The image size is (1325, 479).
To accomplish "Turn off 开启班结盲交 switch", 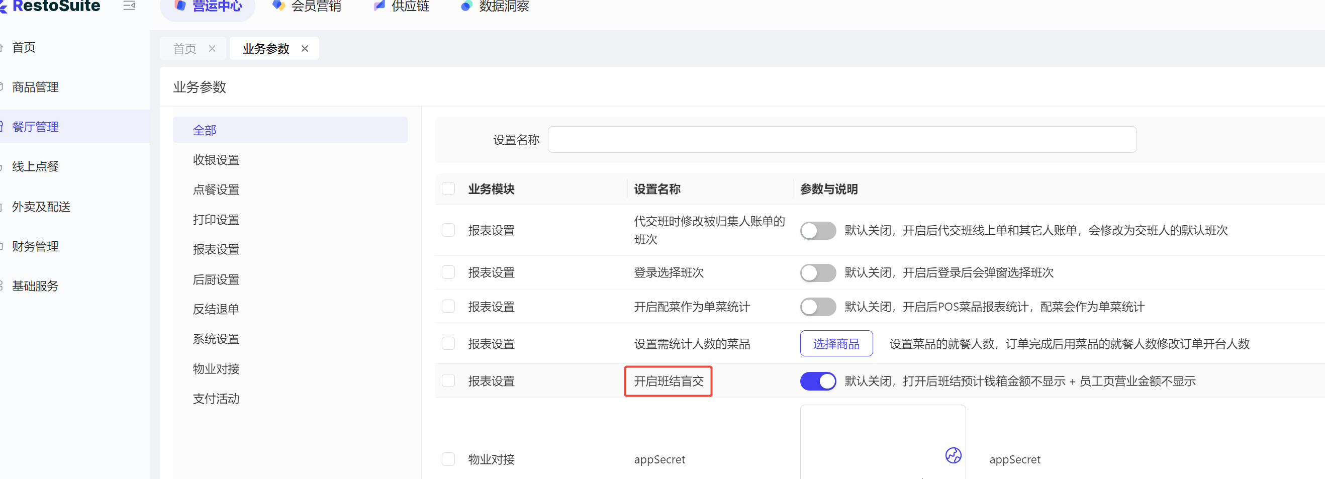I will pyautogui.click(x=818, y=381).
